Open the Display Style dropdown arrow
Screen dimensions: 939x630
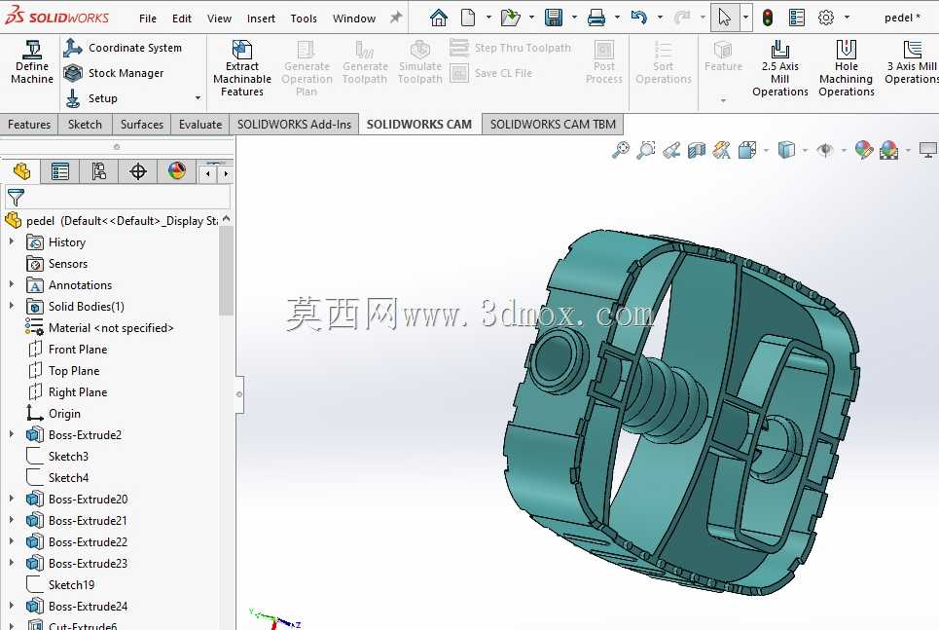(805, 150)
